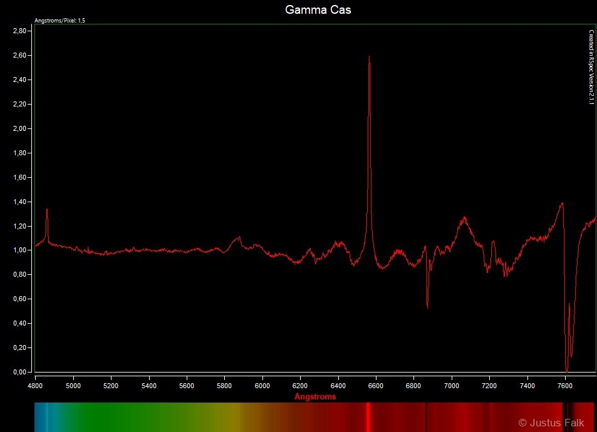The height and width of the screenshot is (432, 597).
Task: Click the 2,00 y-axis value
Action: [x=19, y=128]
